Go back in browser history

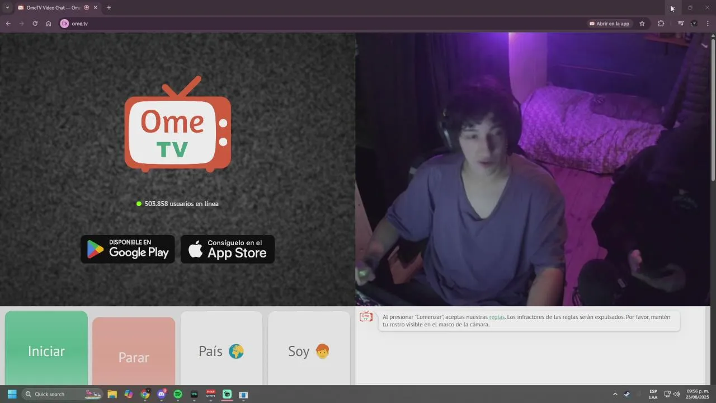pos(8,24)
